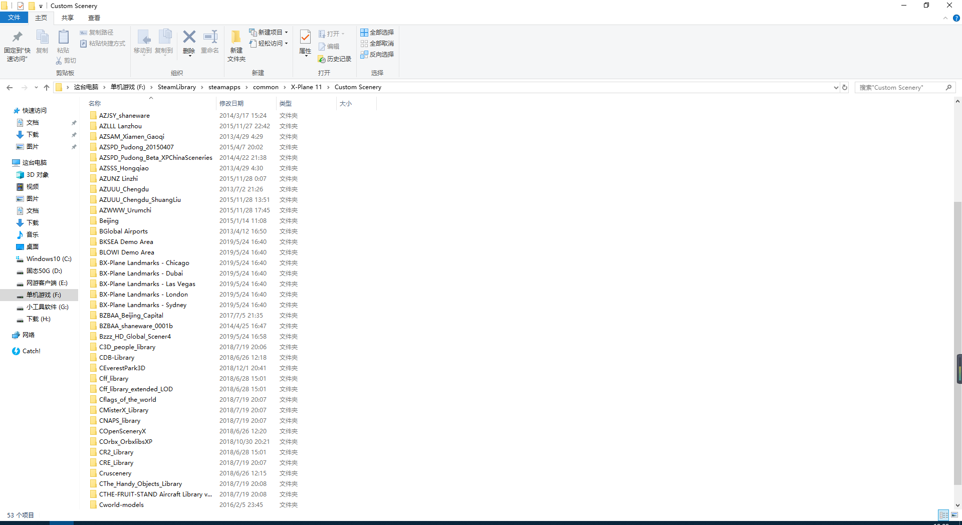Open the Help question mark icon
Screen dimensions: 962x525
click(x=956, y=18)
